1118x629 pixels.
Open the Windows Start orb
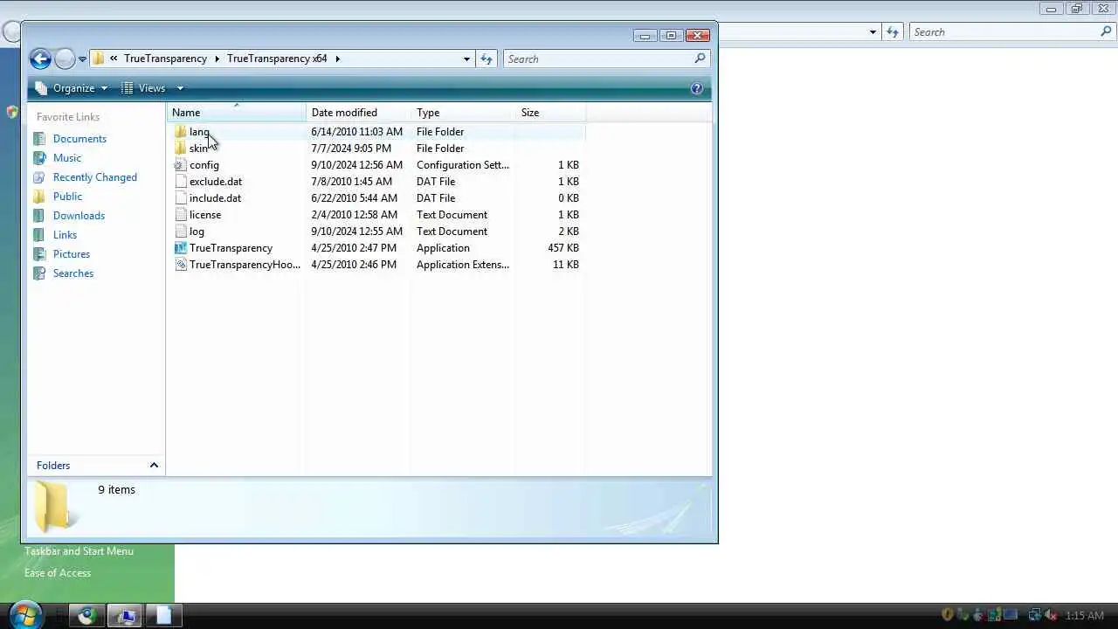tap(25, 615)
